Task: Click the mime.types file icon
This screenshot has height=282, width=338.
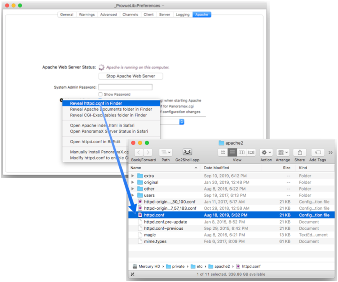Action: 140,241
